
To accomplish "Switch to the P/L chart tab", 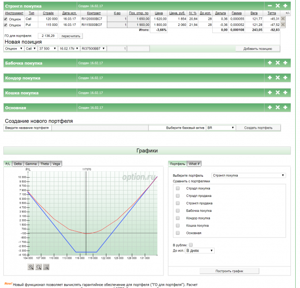I will 8,164.
